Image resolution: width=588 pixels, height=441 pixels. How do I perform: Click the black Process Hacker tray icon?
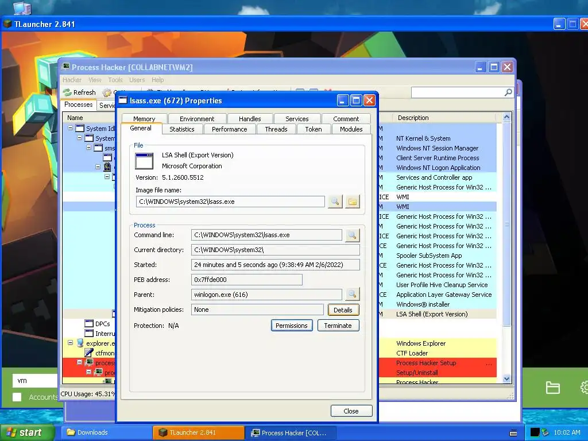[535, 432]
